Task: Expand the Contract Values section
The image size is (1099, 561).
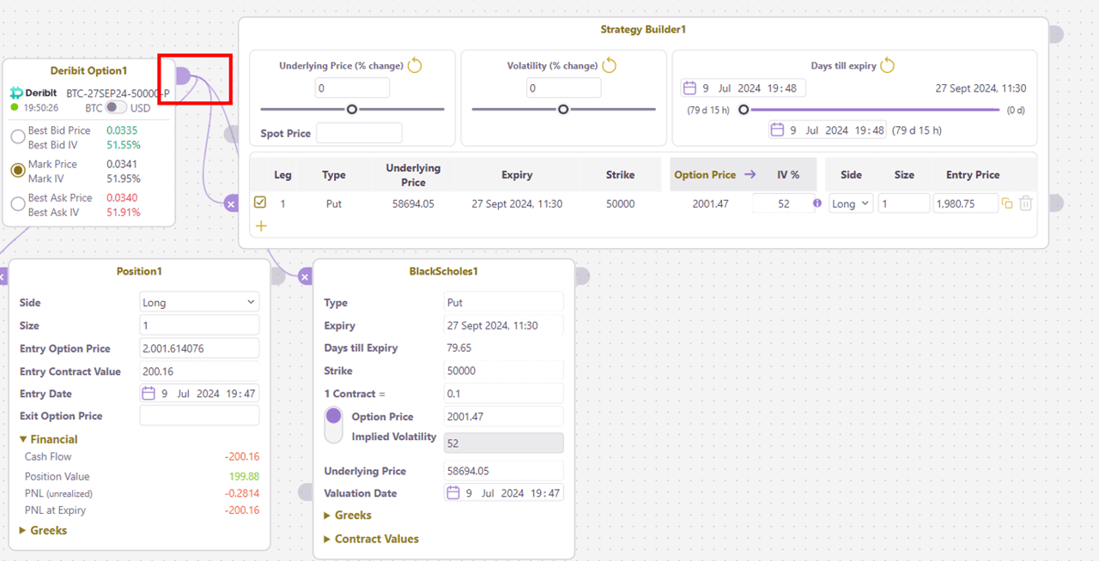Action: pyautogui.click(x=371, y=539)
